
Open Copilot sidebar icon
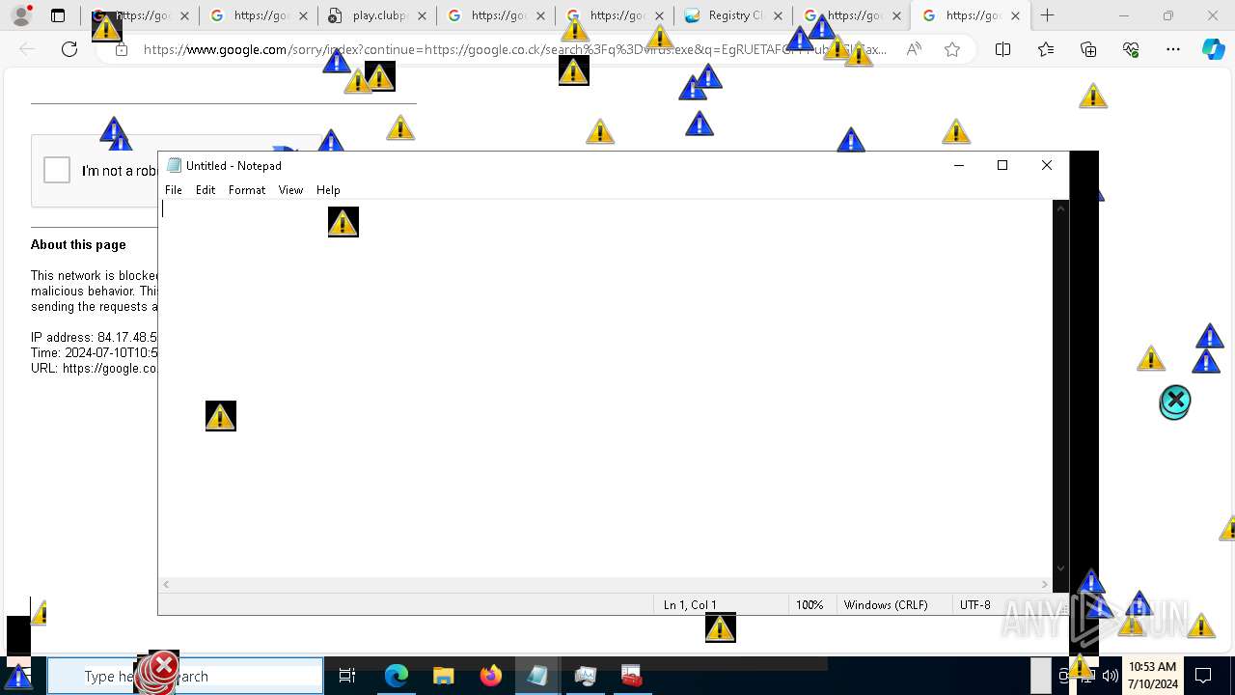click(x=1214, y=49)
